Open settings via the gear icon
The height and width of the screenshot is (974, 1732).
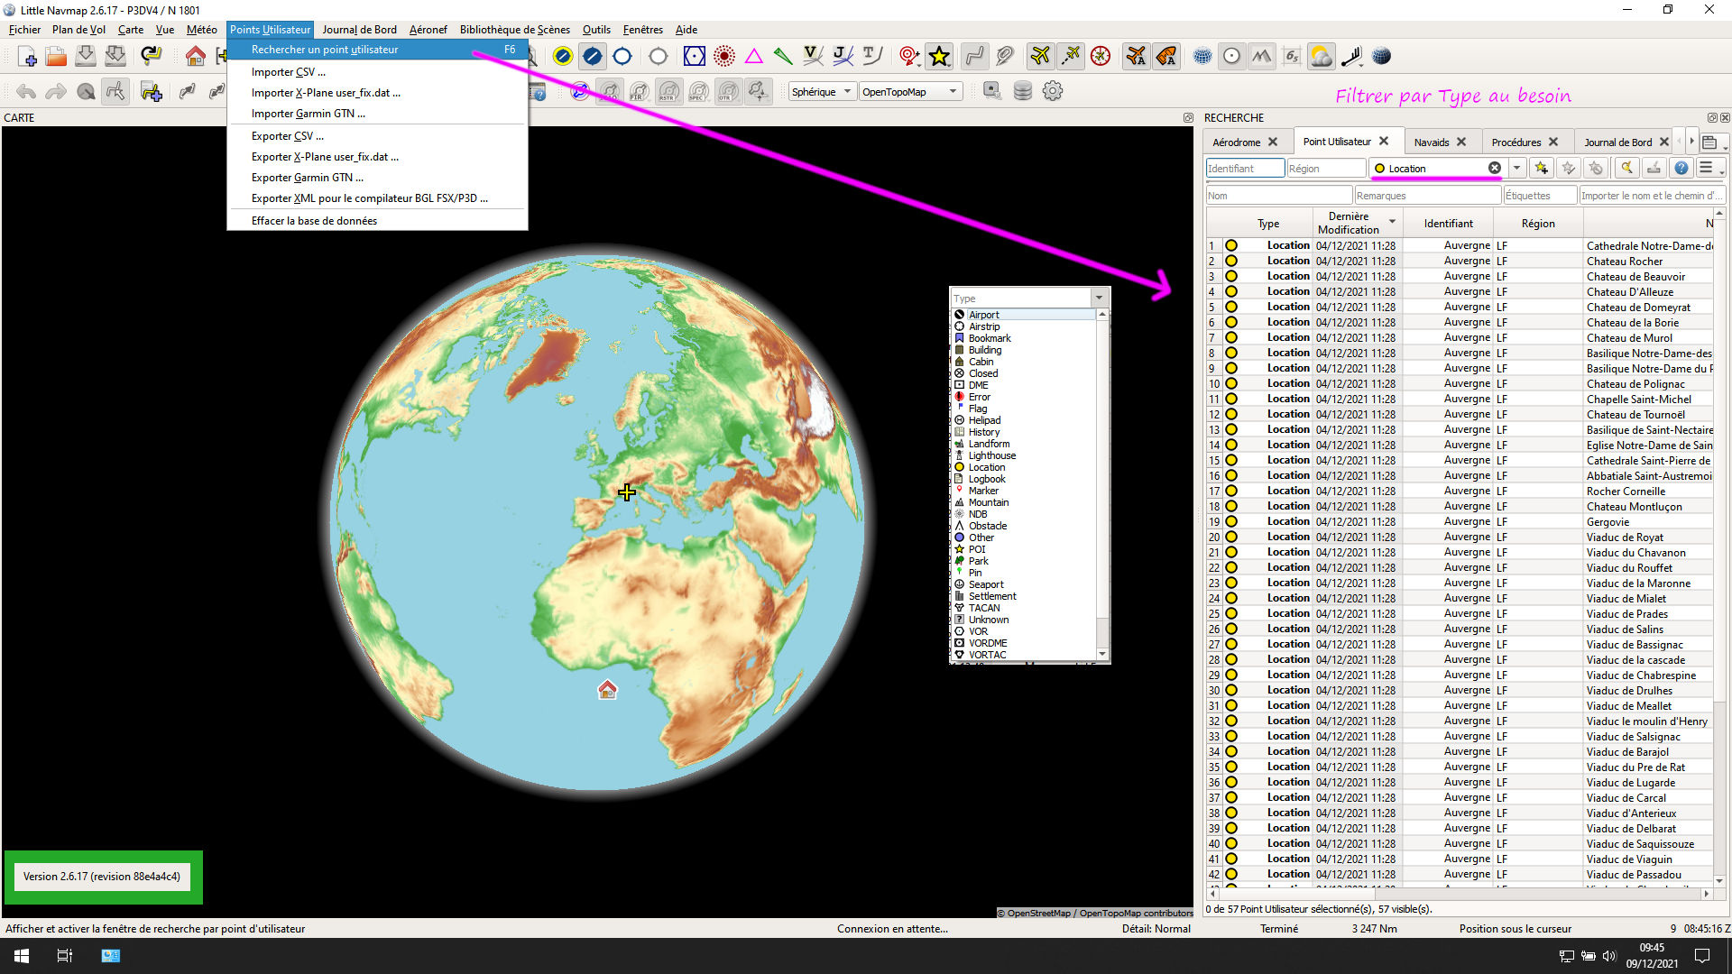1052,91
